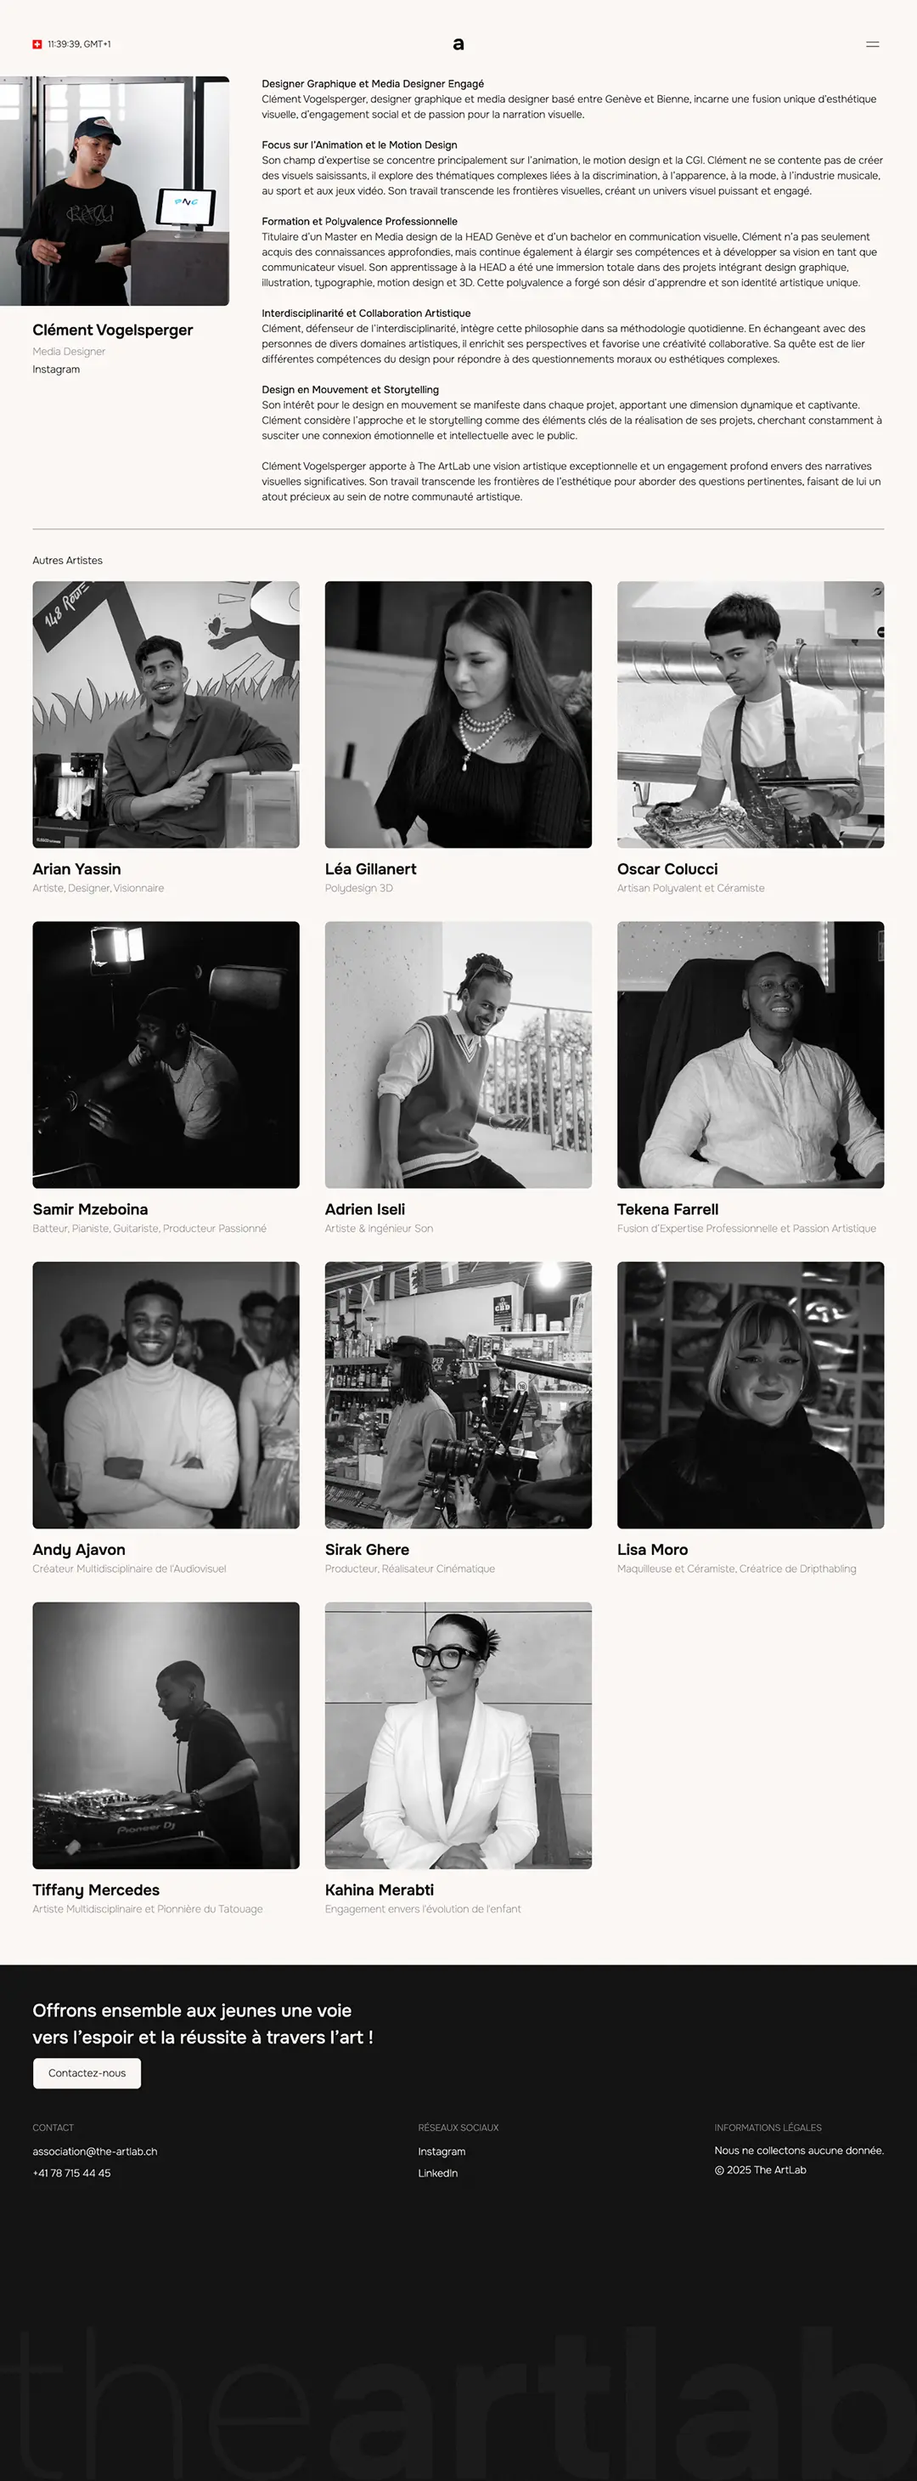Open the footer LinkedIn link
The image size is (917, 2481).
(x=438, y=2173)
